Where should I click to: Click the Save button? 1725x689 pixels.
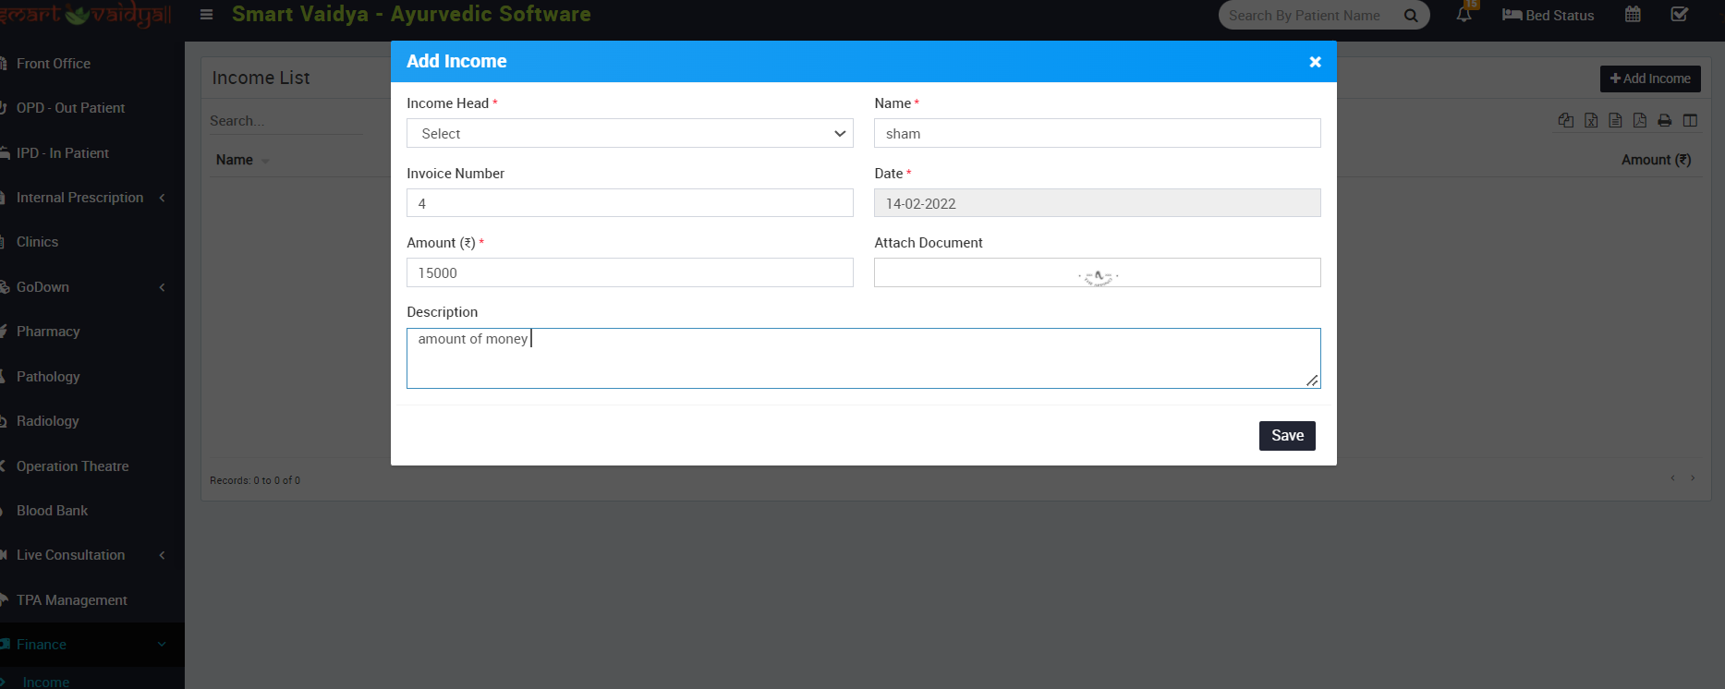[x=1286, y=436]
